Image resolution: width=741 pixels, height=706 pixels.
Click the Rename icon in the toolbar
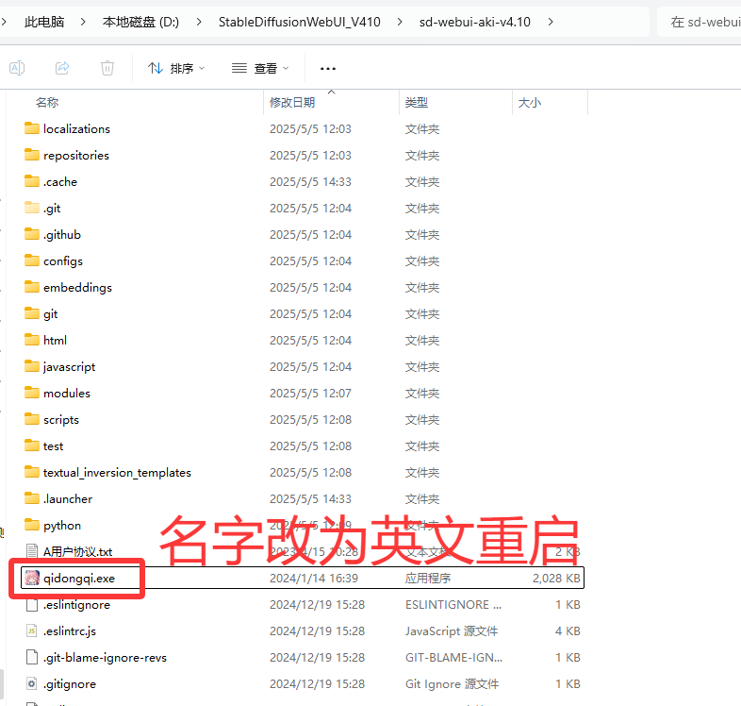tap(17, 68)
